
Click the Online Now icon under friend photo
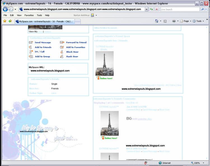105,78
